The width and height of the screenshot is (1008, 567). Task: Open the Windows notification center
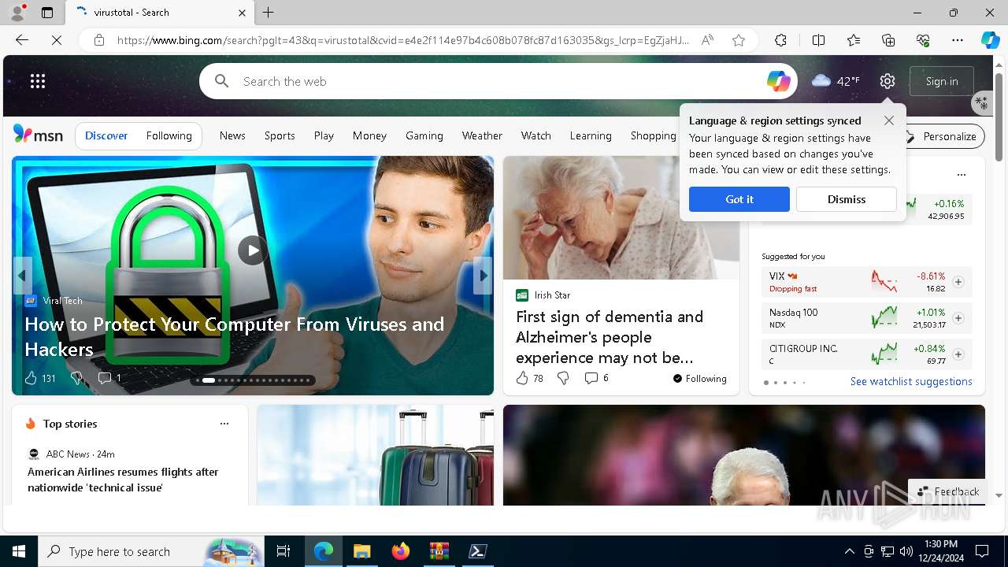pyautogui.click(x=982, y=551)
